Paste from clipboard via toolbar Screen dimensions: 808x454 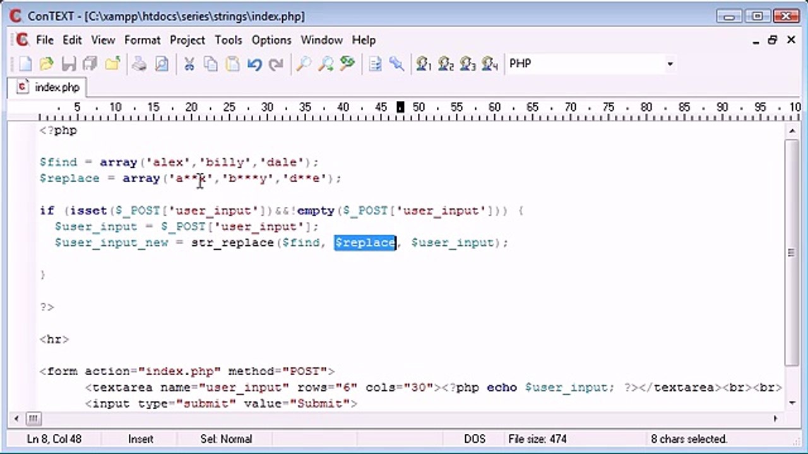233,64
